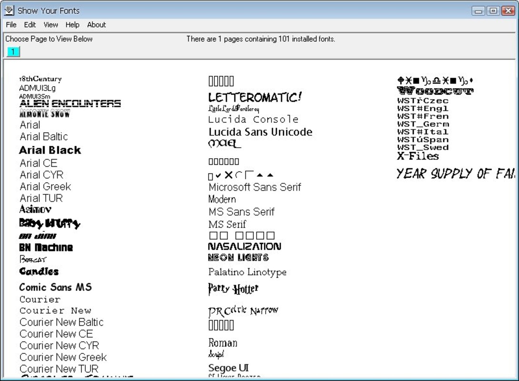Click the Courier New CE entry
Viewport: 519px width, 381px height.
[x=56, y=334]
